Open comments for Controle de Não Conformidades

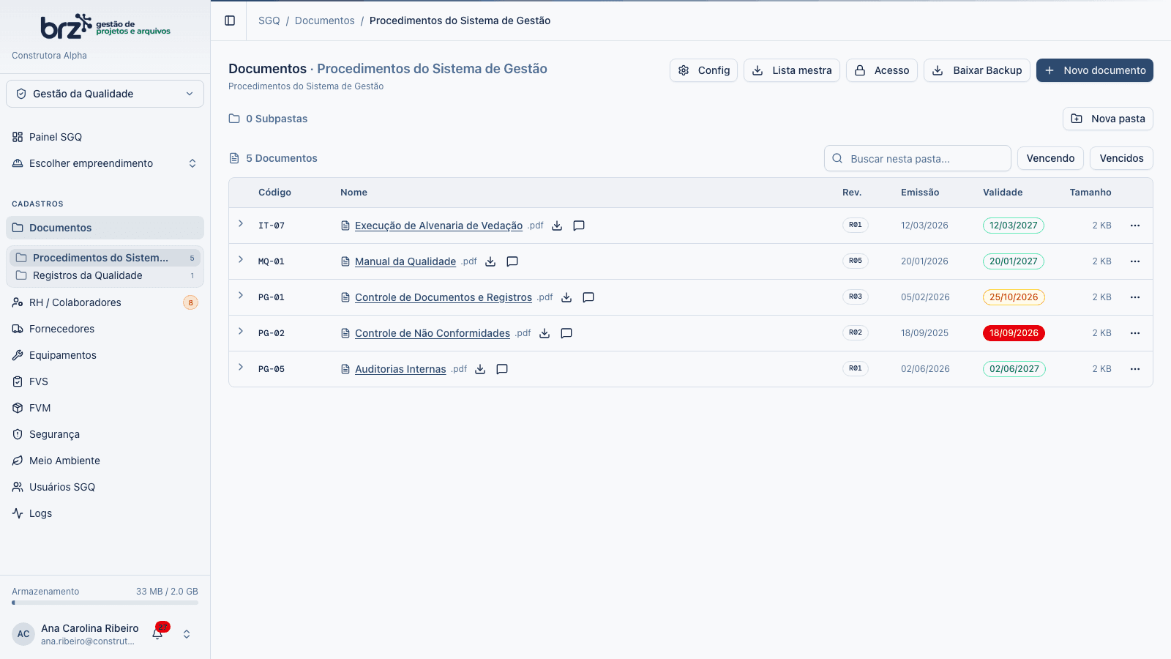click(566, 333)
